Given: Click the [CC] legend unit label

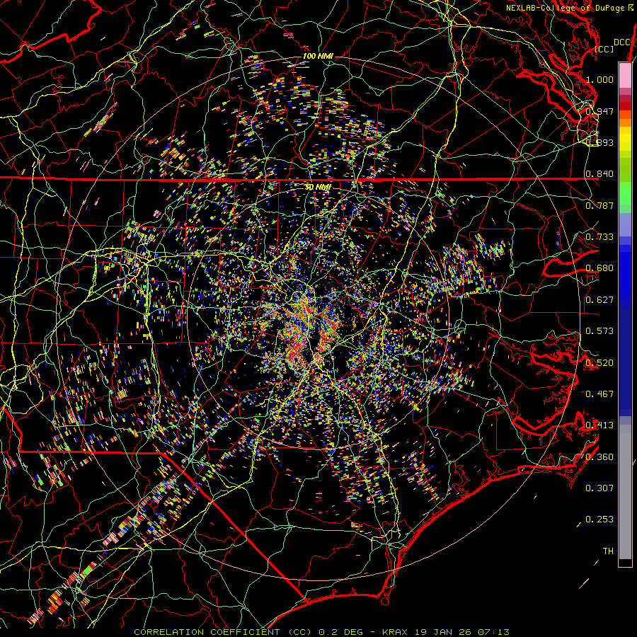Looking at the screenshot, I should click(604, 49).
